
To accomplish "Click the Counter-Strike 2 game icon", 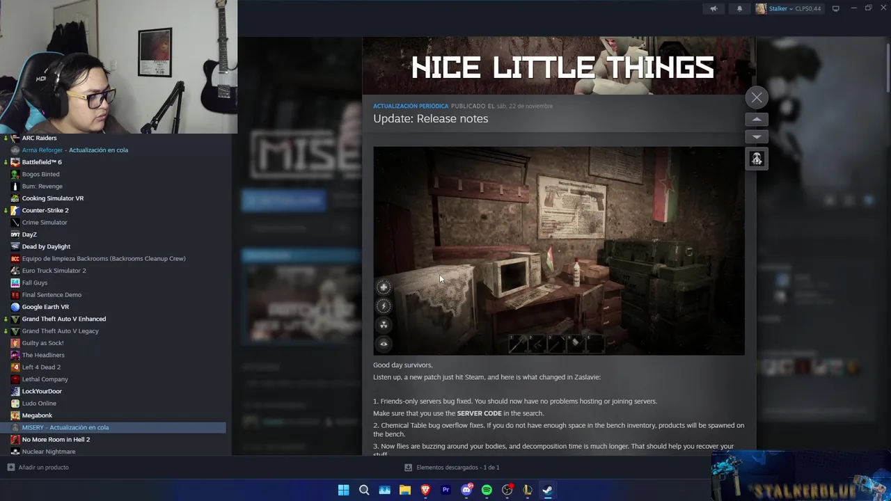I will tap(15, 210).
